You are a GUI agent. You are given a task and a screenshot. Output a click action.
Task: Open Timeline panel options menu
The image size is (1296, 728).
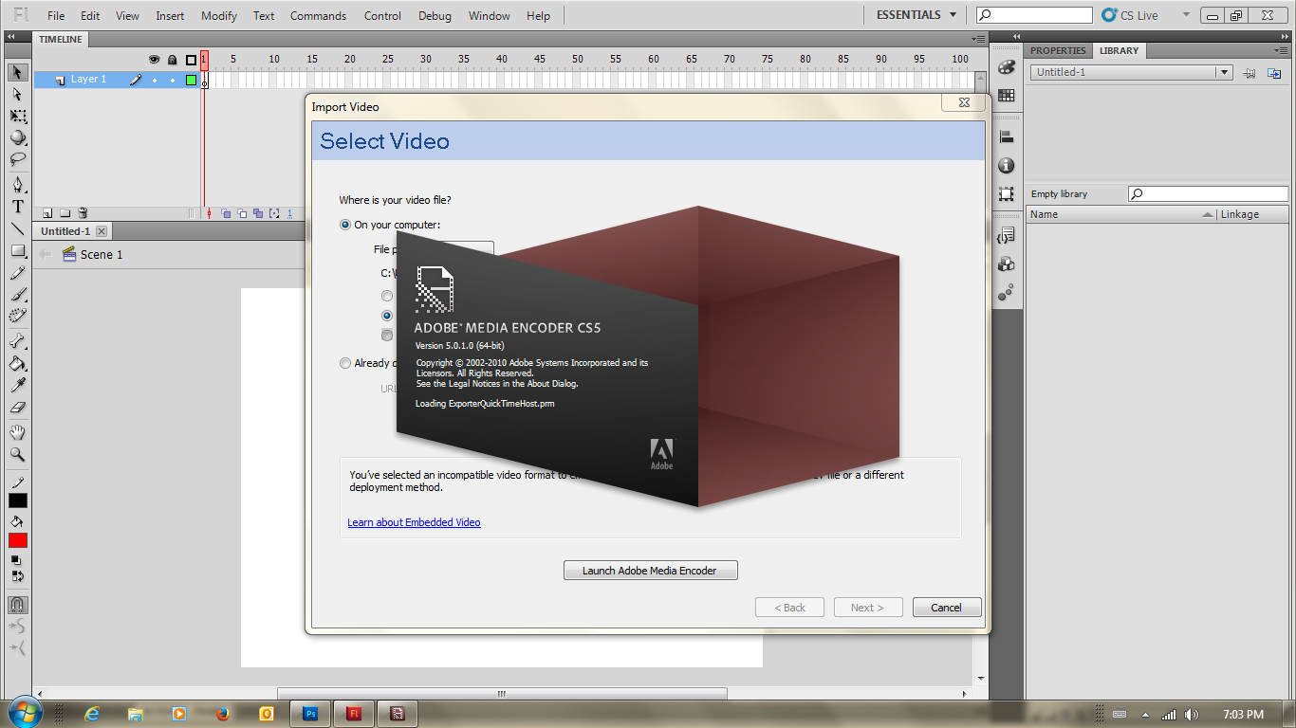[979, 39]
